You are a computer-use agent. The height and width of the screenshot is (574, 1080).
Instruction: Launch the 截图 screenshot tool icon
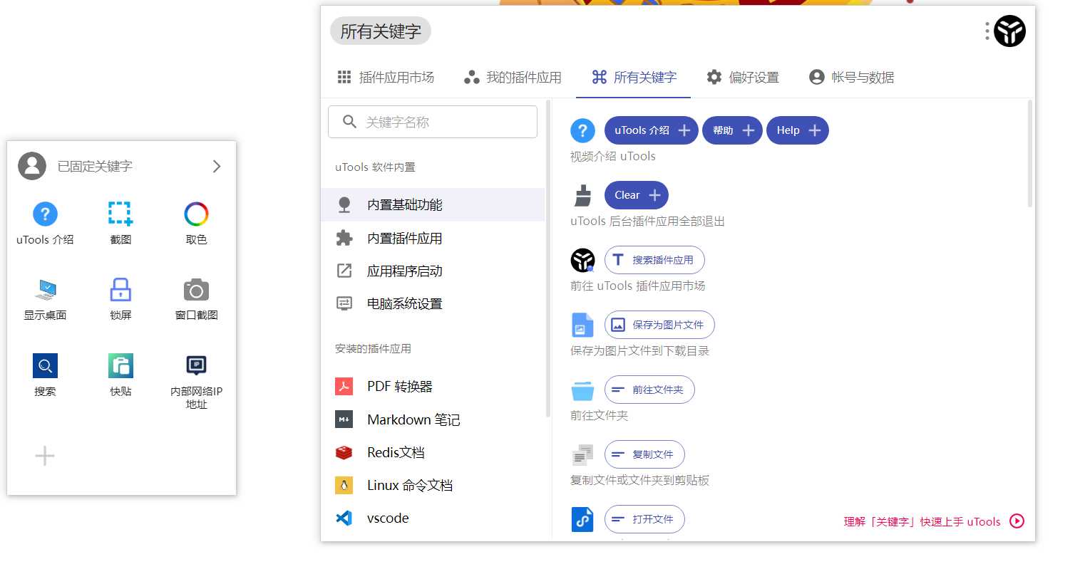pyautogui.click(x=120, y=214)
